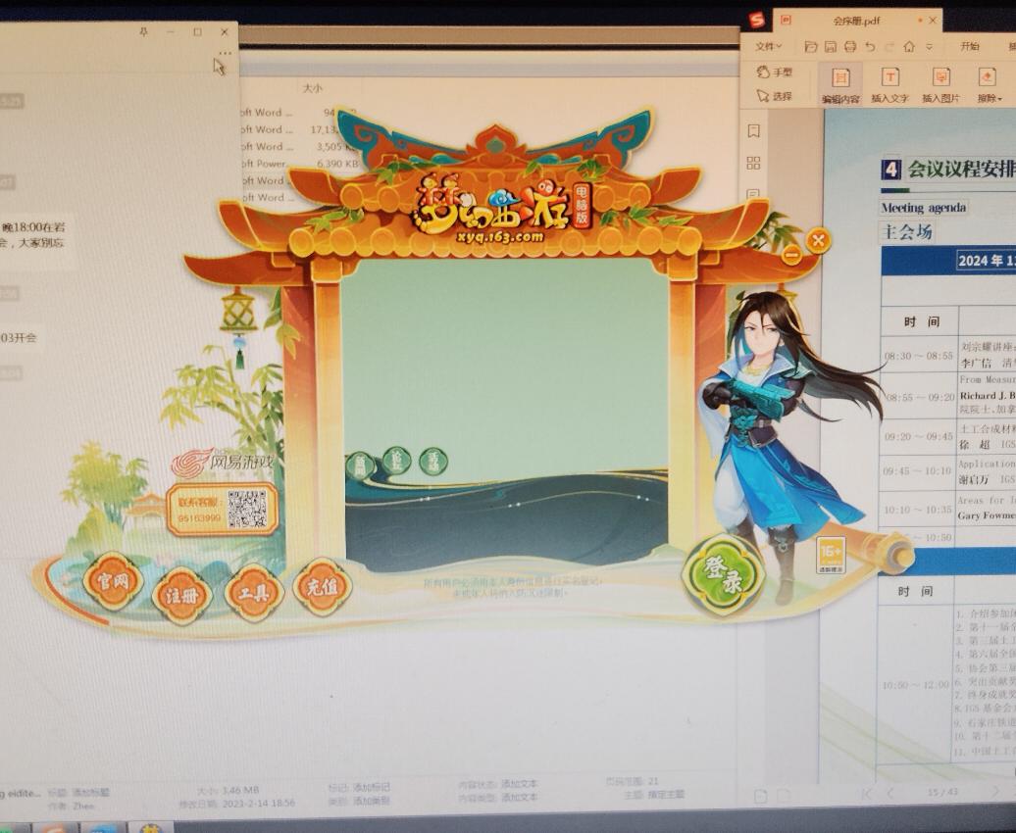Screen dimensions: 1016x833
Task: Click the pin icon in the chat window title bar
Action: (144, 31)
